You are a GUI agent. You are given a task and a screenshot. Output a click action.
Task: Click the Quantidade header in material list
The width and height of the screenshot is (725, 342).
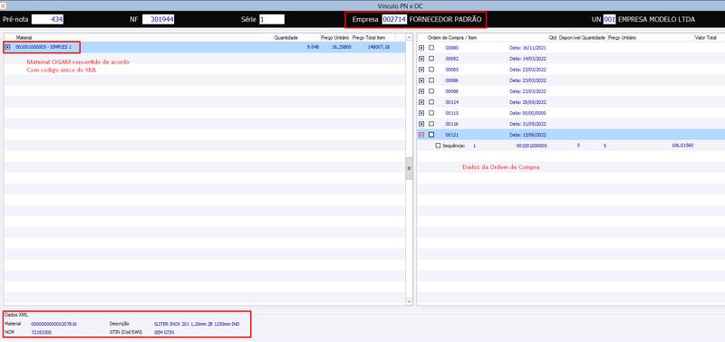click(286, 37)
